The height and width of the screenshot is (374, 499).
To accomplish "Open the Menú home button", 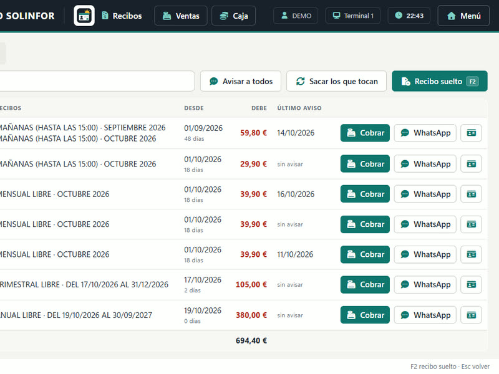I will click(463, 16).
